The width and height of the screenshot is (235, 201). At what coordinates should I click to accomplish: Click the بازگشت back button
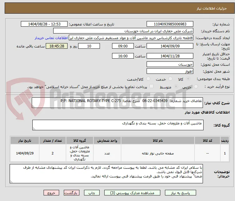pos(72,193)
